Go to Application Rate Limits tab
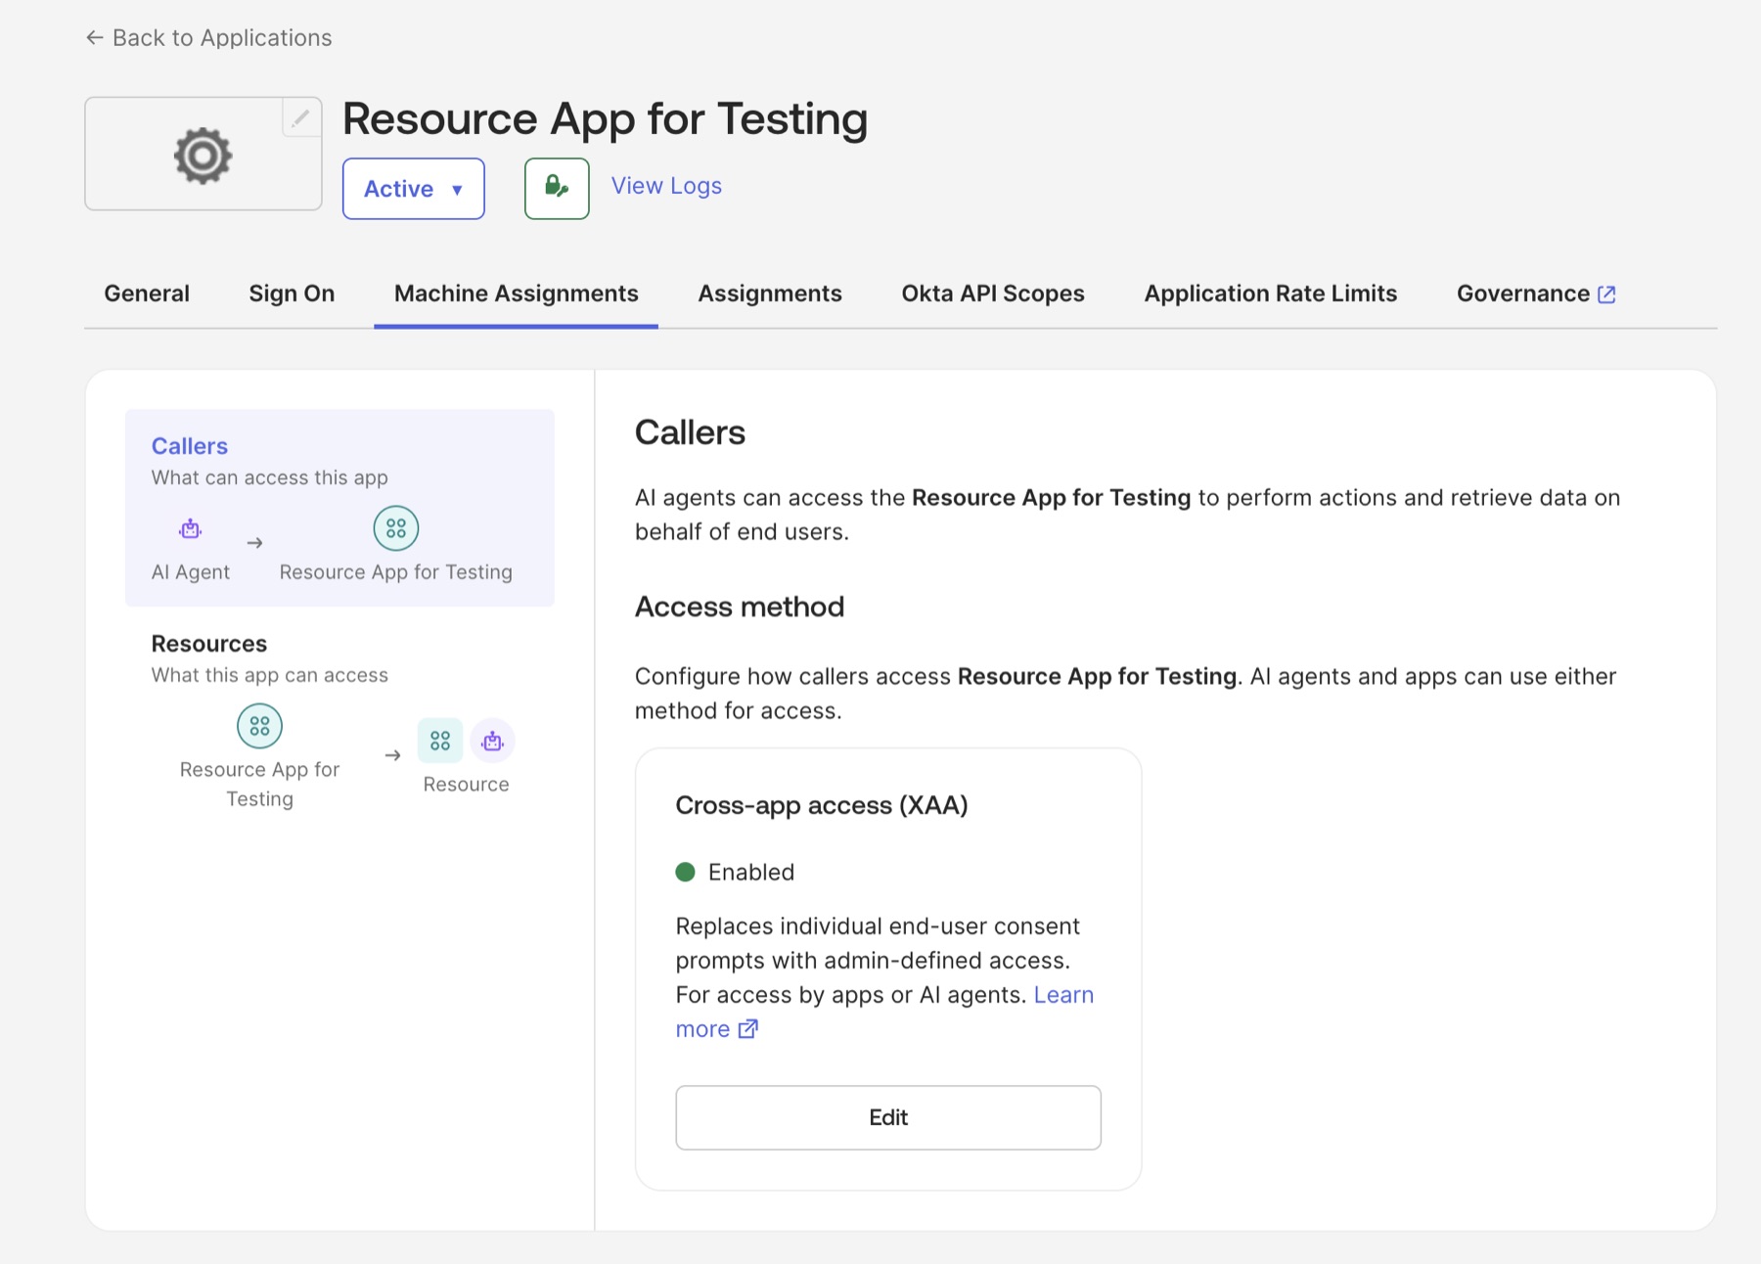The image size is (1761, 1264). [x=1270, y=293]
